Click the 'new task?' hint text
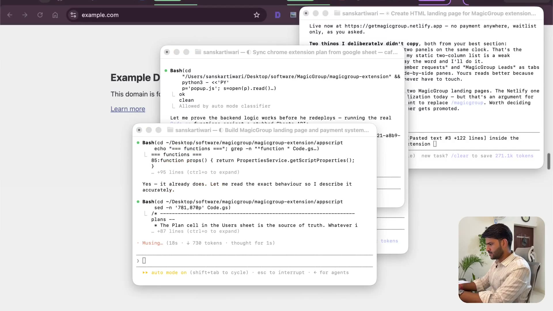The width and height of the screenshot is (553, 311). pyautogui.click(x=435, y=156)
